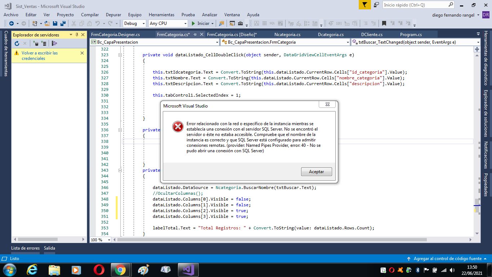Open the Proyecto menu
This screenshot has height=277, width=492.
tap(65, 15)
